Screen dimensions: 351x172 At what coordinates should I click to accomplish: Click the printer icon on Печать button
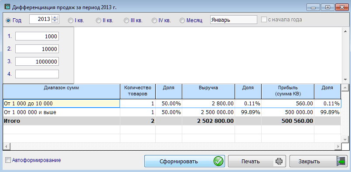279,161
